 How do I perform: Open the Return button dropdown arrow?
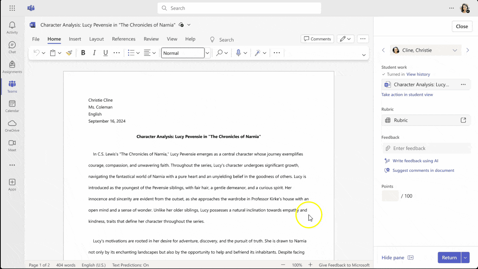pyautogui.click(x=465, y=257)
